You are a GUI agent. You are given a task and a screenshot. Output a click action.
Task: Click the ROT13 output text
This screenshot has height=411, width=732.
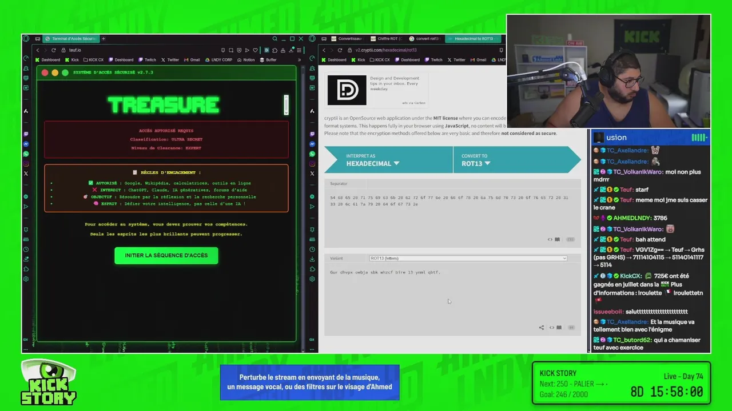(x=385, y=272)
